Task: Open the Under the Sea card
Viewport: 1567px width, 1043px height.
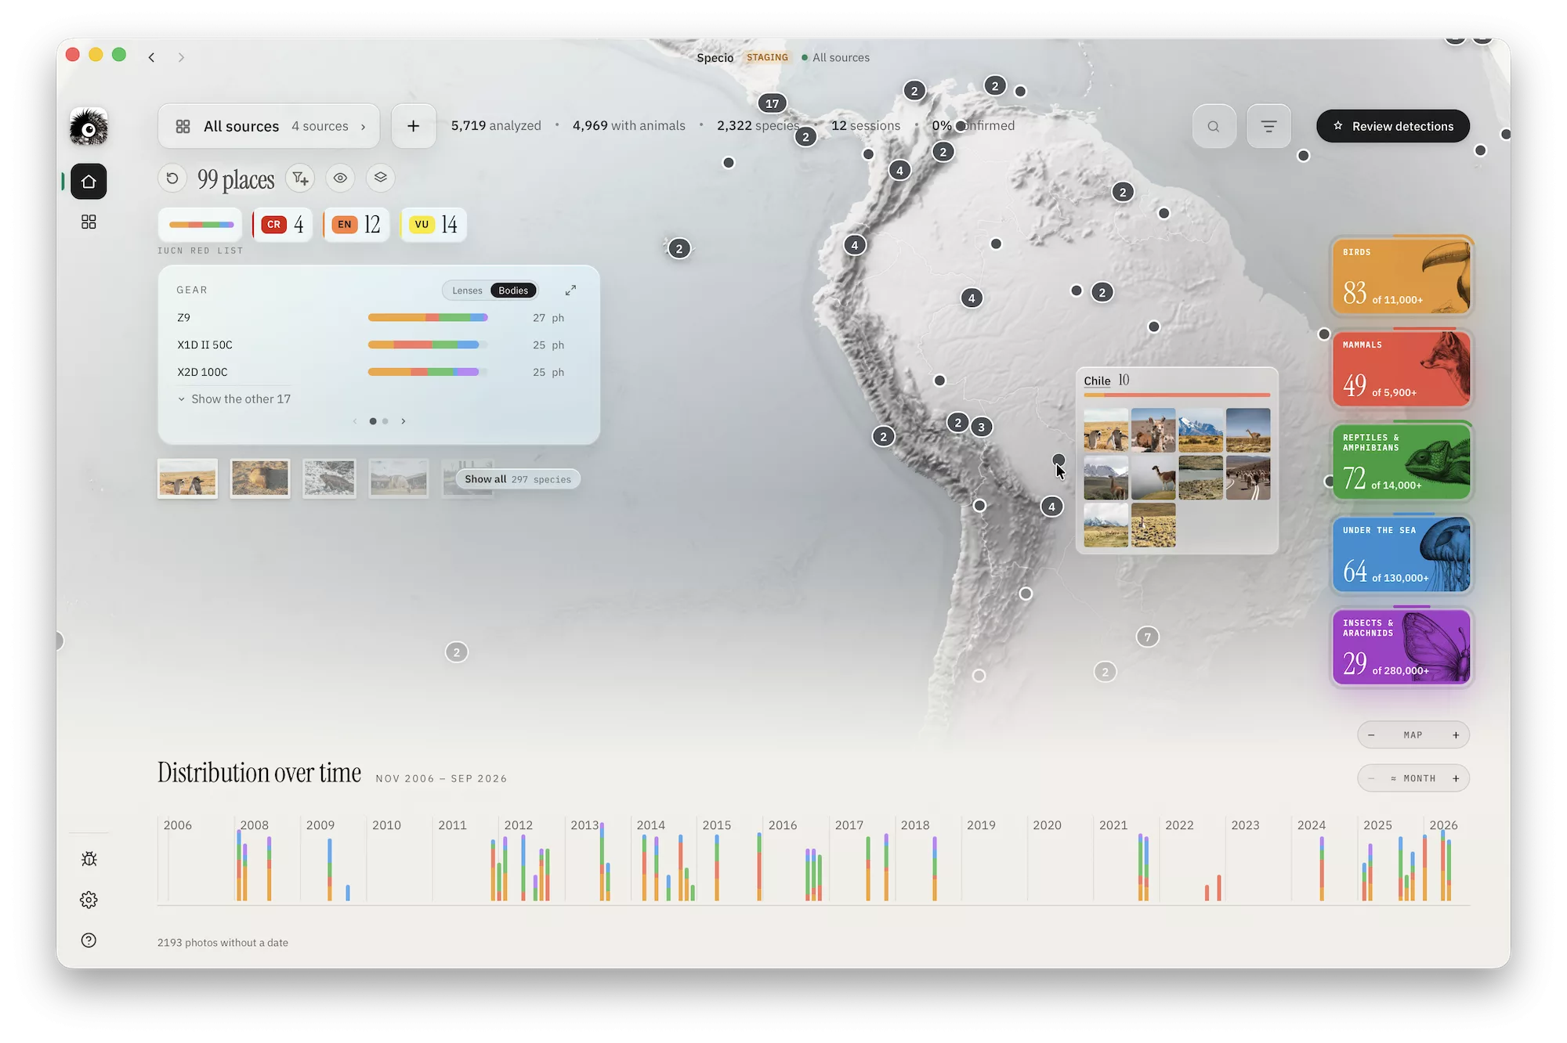Action: click(x=1401, y=554)
